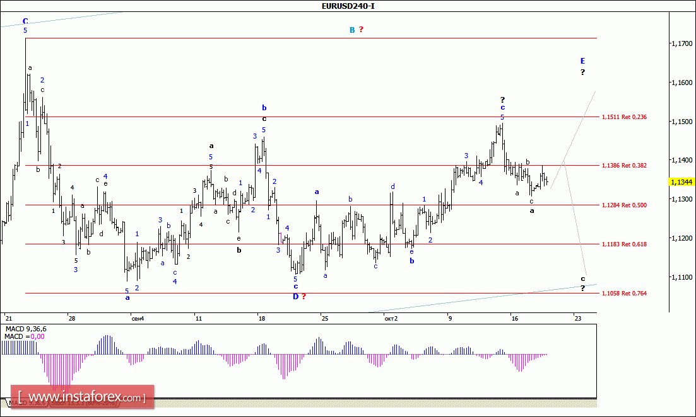Image resolution: width=696 pixels, height=417 pixels.
Task: Click the blue wave E label
Action: pos(582,61)
